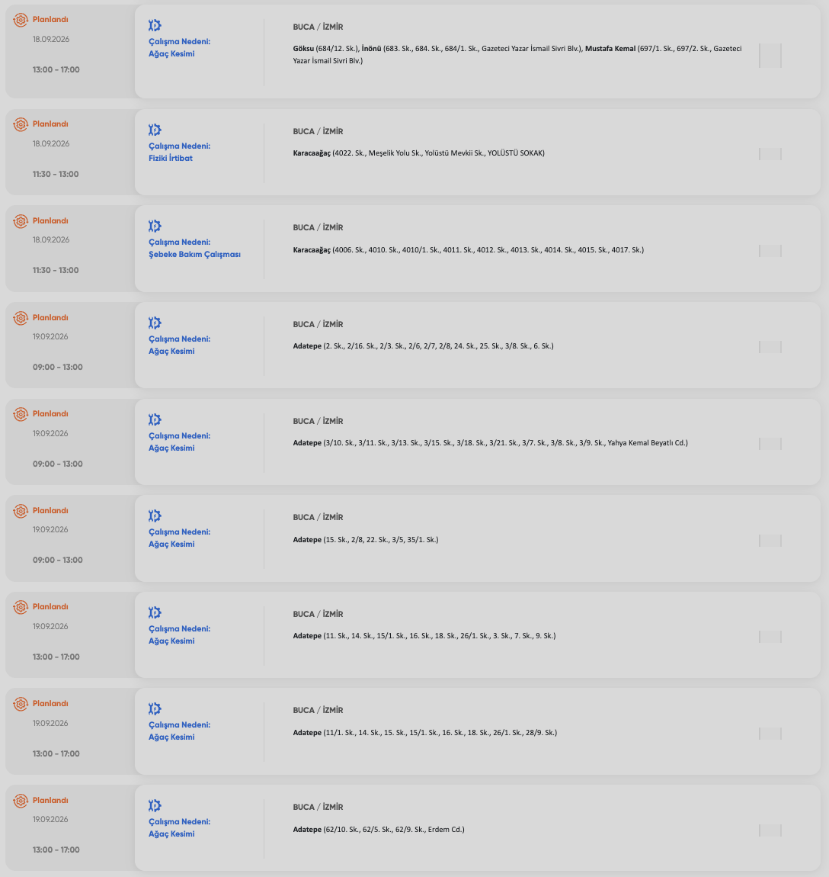The width and height of the screenshot is (829, 877).
Task: Click the gray box right of Göksu addresses
Action: click(770, 56)
